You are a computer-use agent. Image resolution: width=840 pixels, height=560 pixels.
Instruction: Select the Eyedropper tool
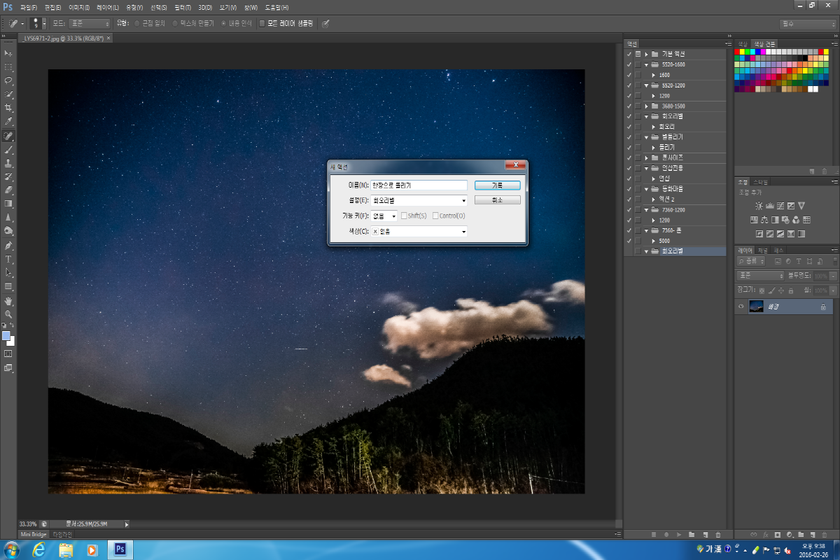pyautogui.click(x=8, y=121)
